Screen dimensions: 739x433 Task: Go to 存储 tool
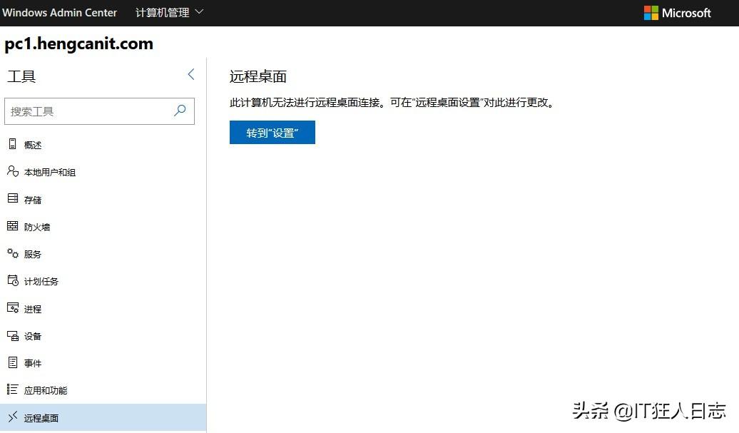coord(103,199)
